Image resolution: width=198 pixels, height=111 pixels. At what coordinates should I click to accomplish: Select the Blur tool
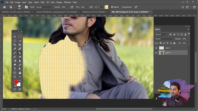click(x=20, y=61)
